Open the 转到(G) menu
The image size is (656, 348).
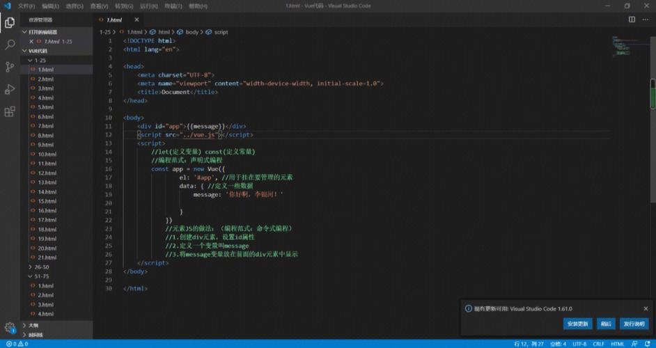pos(124,6)
